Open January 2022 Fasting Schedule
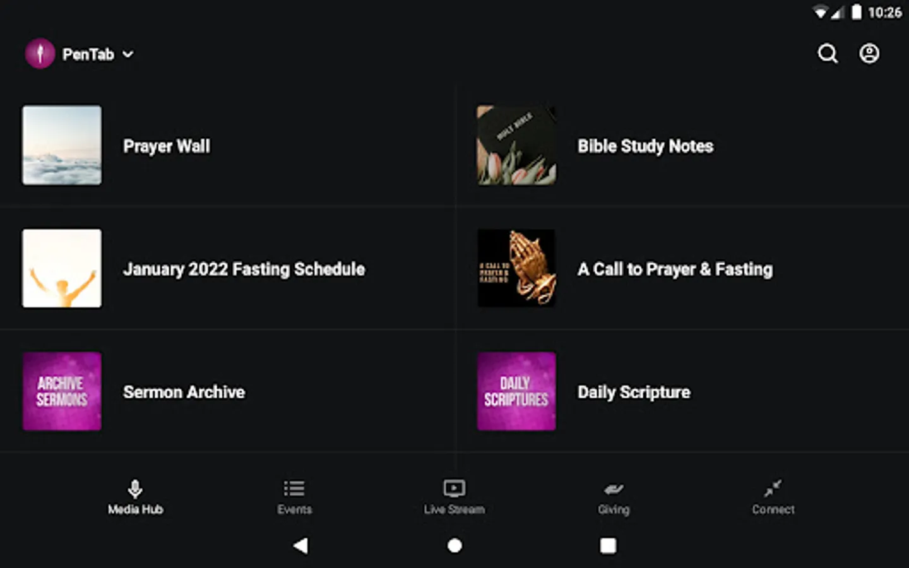Viewport: 909px width, 568px height. 227,268
